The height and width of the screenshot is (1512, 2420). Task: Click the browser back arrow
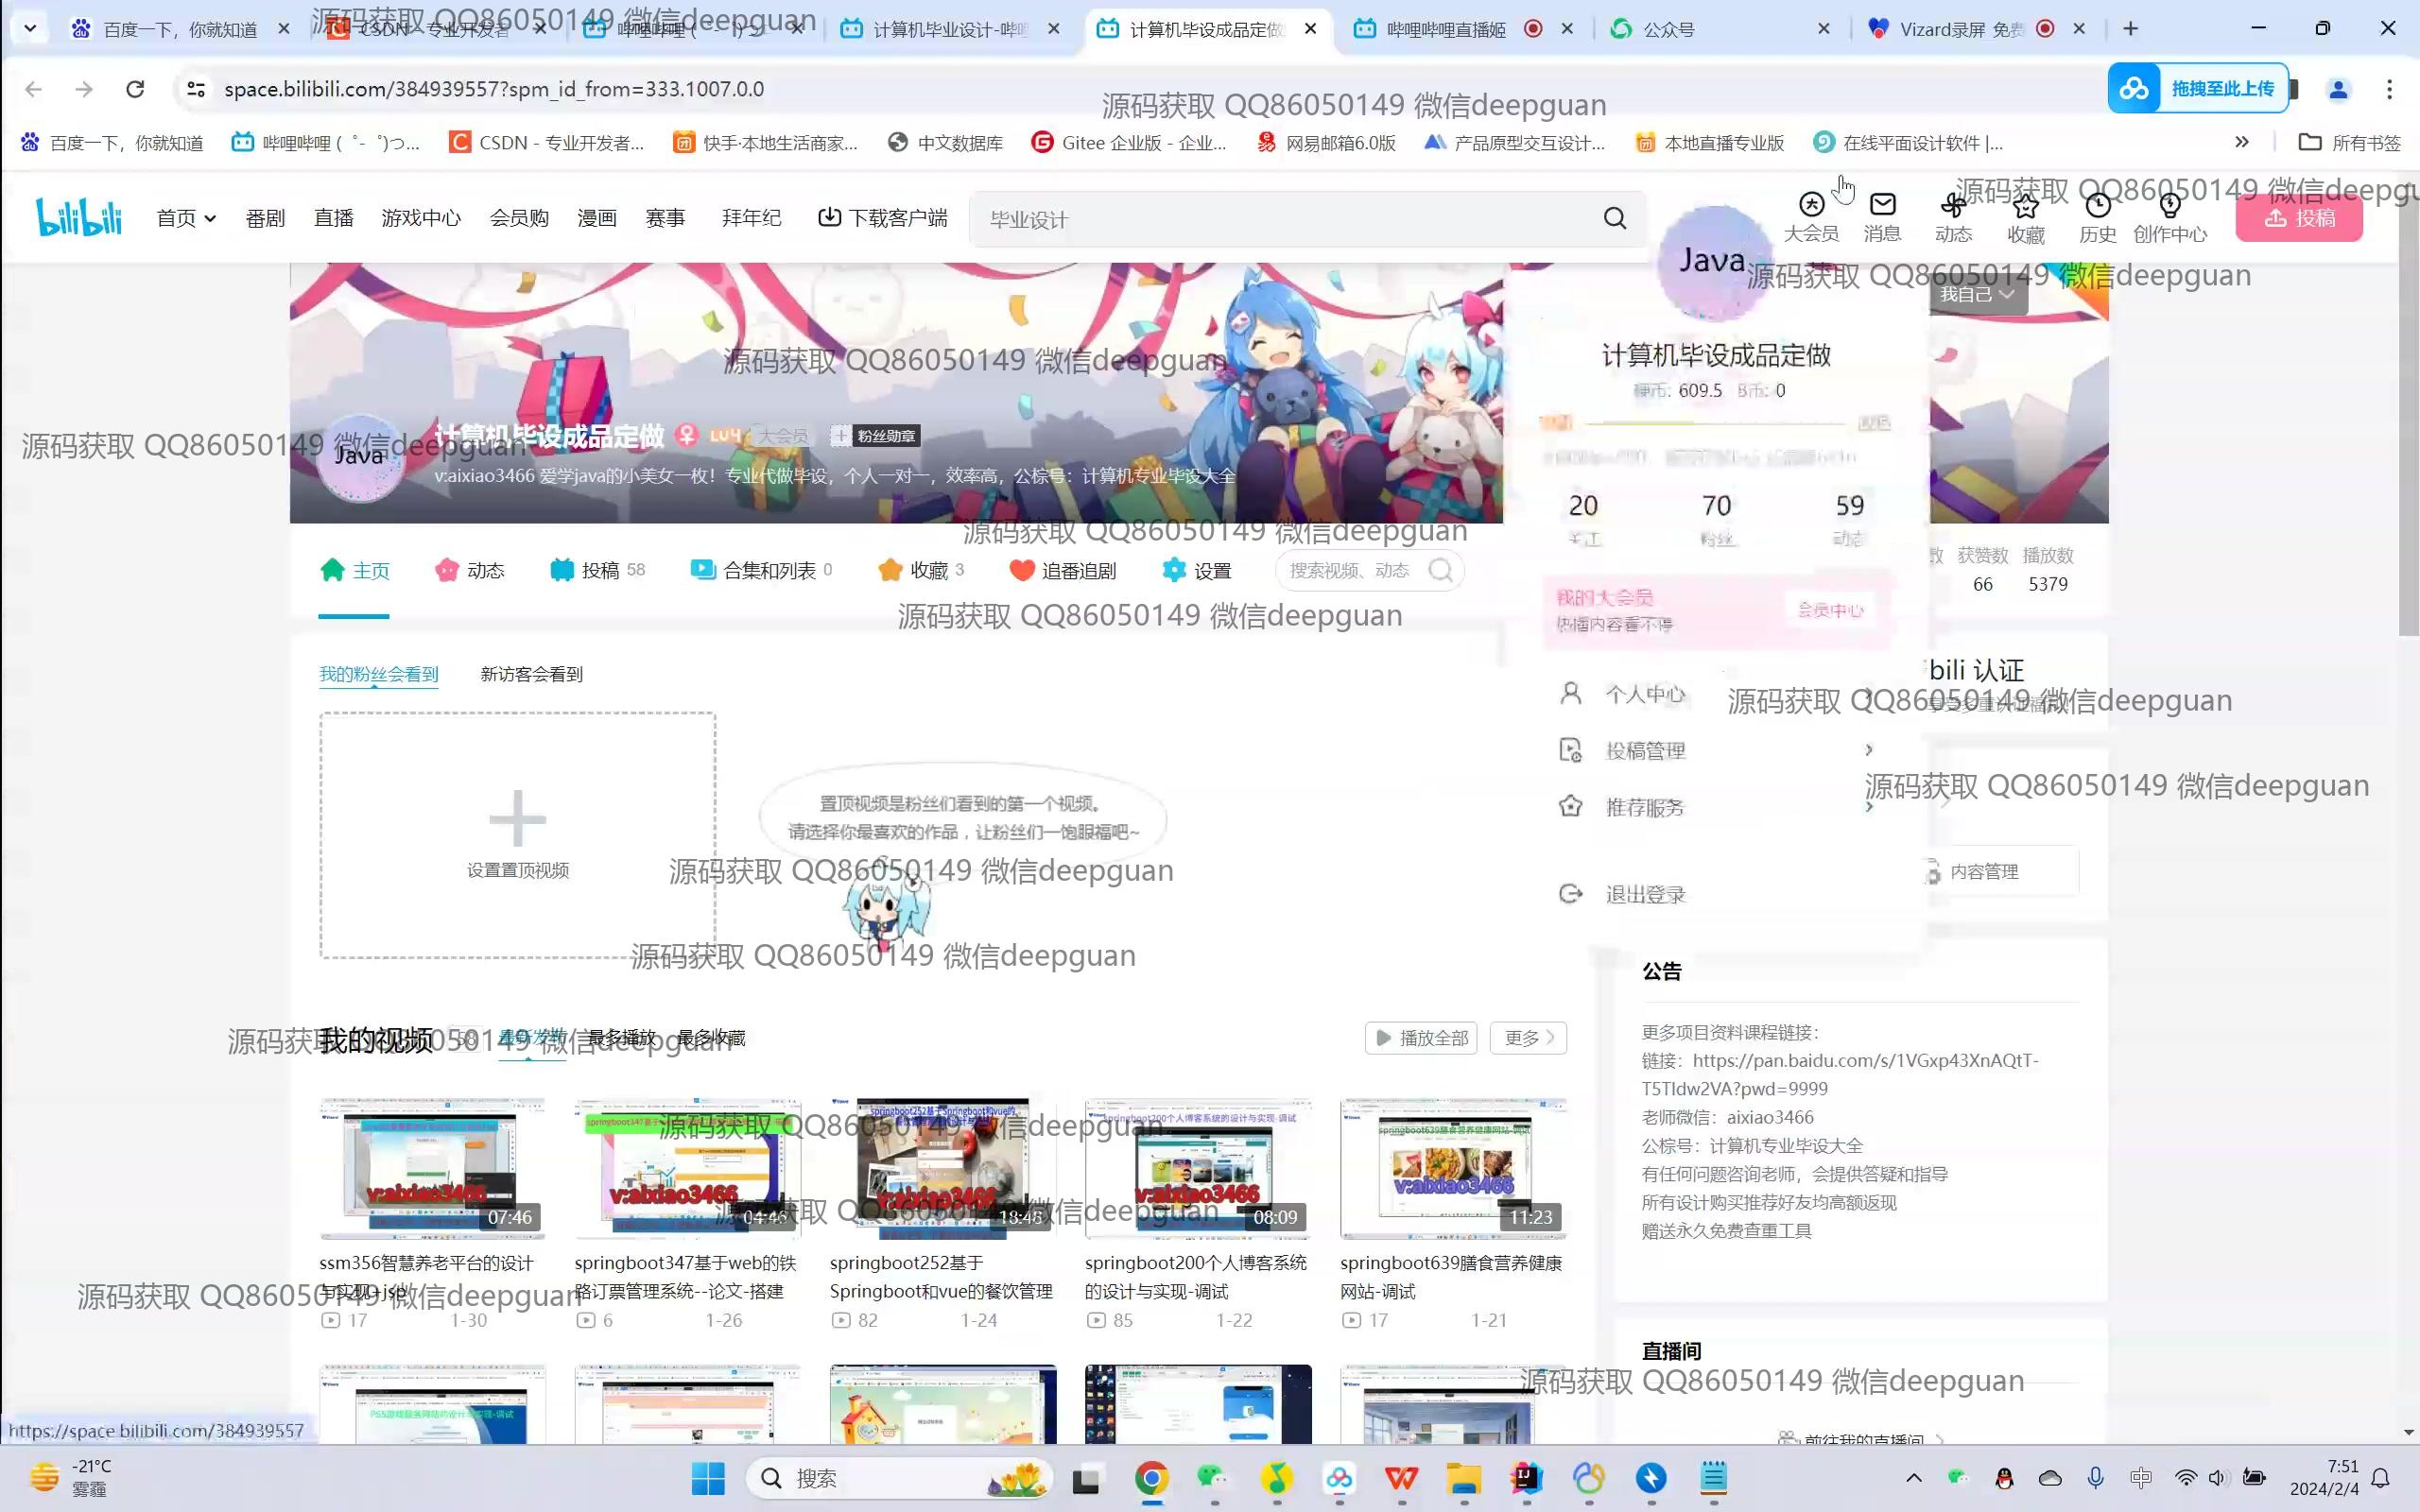pyautogui.click(x=33, y=89)
